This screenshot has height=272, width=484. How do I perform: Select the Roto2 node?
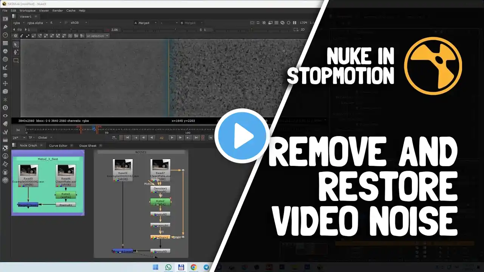160,202
